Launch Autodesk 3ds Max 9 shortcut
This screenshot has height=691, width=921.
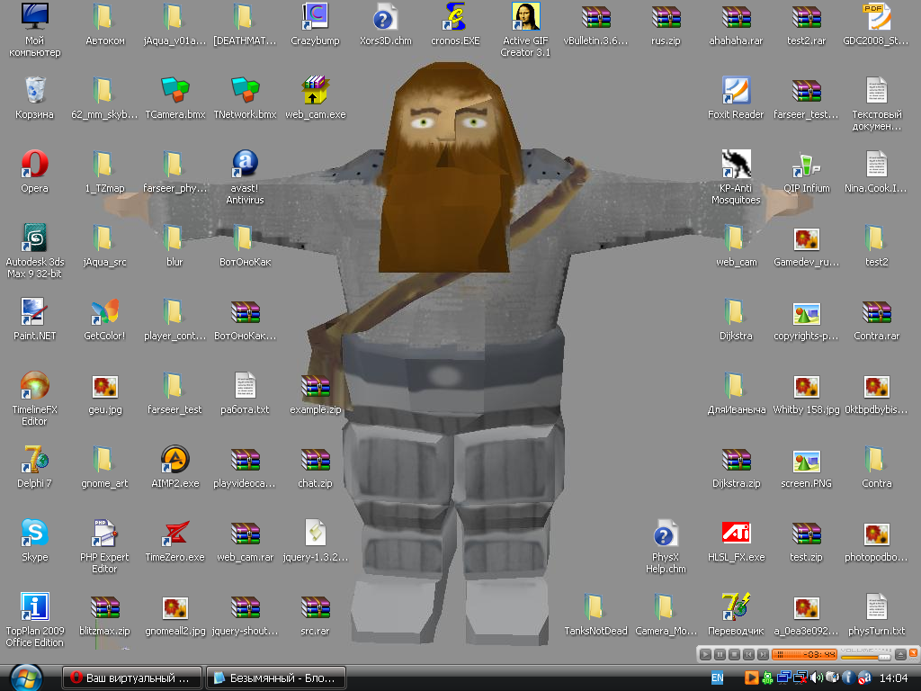pos(34,238)
